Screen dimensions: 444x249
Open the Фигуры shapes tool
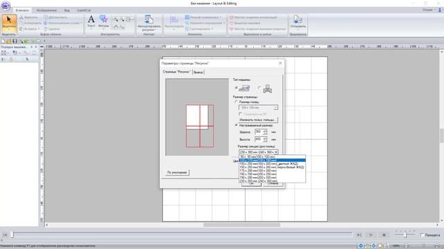point(103,22)
